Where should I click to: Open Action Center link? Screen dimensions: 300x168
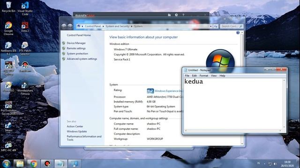(x=75, y=126)
